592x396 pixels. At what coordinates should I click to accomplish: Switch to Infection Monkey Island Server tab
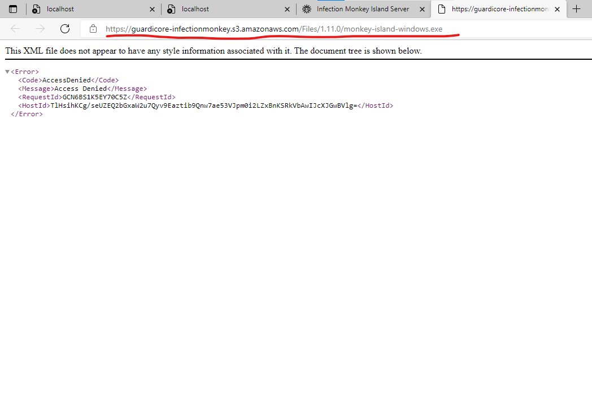click(364, 9)
